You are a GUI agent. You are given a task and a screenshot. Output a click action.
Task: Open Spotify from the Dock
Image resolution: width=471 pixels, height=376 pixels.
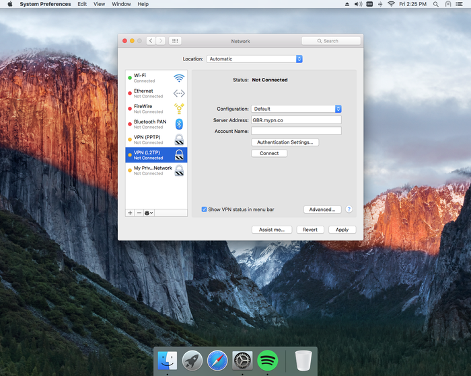[267, 361]
